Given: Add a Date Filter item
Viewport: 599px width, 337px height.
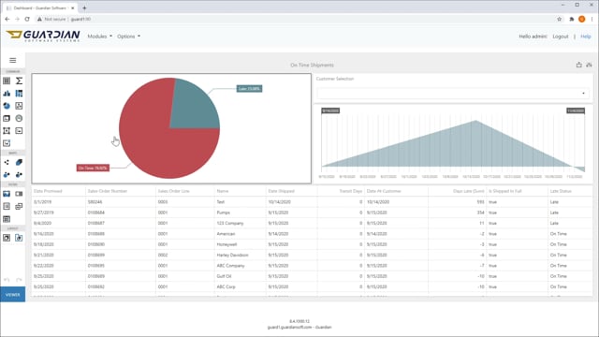Looking at the screenshot, I should point(7,219).
